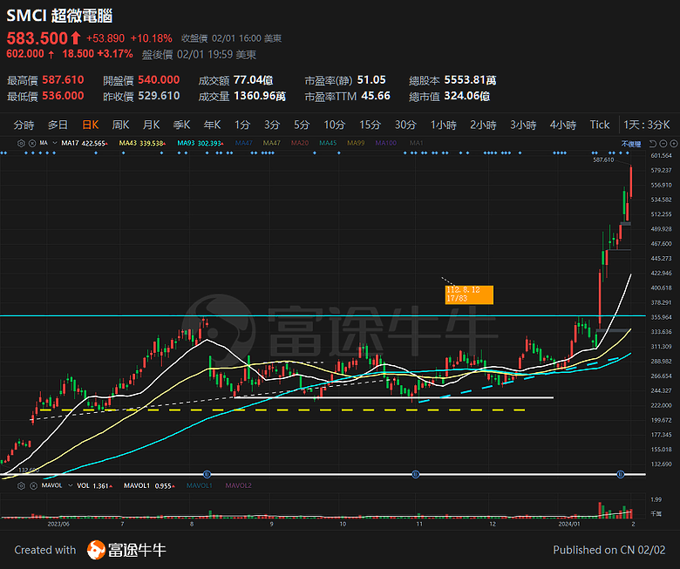Enable the dimmed purple MAVOL2 line
This screenshot has width=680, height=569.
(x=238, y=486)
